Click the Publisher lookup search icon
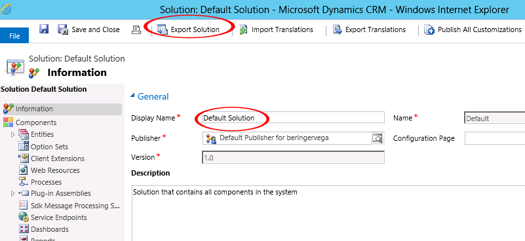The height and width of the screenshot is (241, 525). (x=378, y=138)
